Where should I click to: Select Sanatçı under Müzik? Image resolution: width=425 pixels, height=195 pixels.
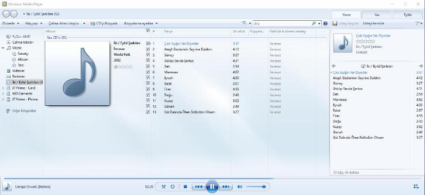(x=23, y=54)
